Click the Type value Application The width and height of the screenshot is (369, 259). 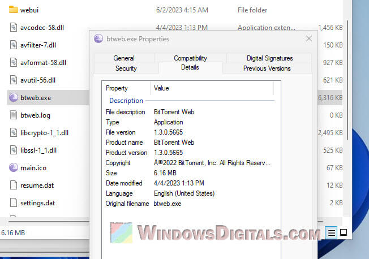[169, 122]
